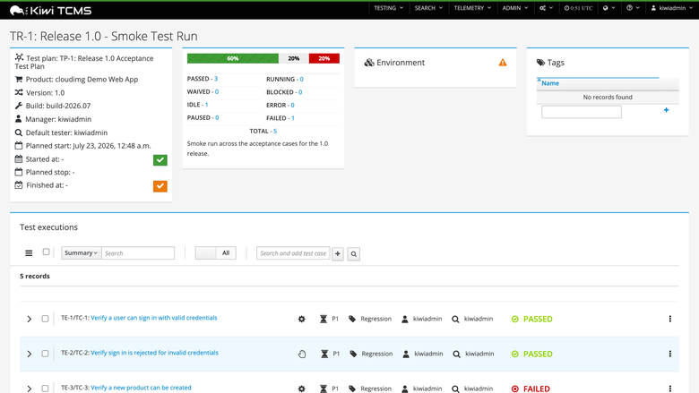Expand the TE-2/TC-2 execution row

30,355
